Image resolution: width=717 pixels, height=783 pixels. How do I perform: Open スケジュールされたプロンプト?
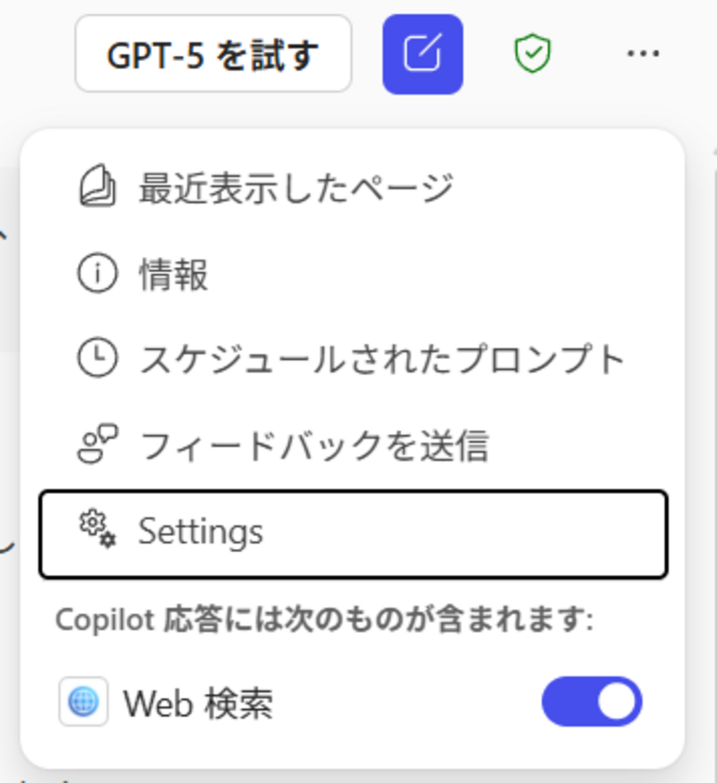pyautogui.click(x=381, y=359)
